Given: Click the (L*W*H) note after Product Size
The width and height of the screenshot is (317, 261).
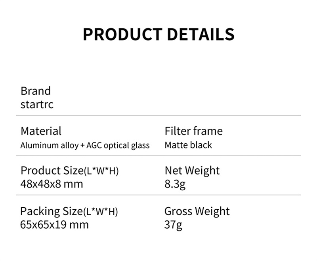Looking at the screenshot, I should pyautogui.click(x=101, y=172).
